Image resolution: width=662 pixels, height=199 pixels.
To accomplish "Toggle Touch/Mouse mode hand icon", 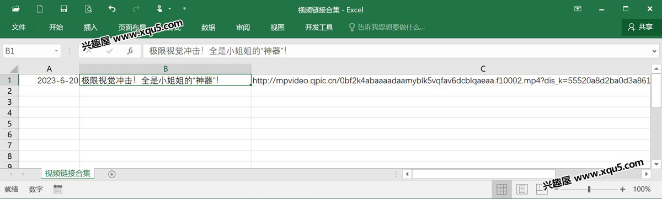I will (x=160, y=9).
